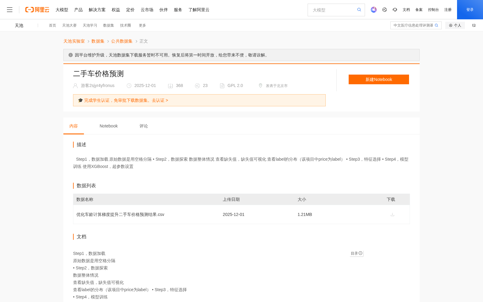This screenshot has width=483, height=302.
Task: Open 天池大赛 in Tianchi nav
Action: [69, 25]
